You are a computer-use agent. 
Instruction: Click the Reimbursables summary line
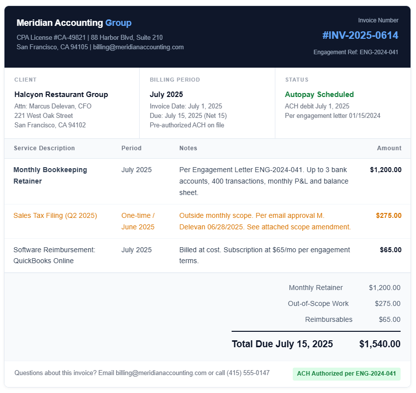click(352, 319)
